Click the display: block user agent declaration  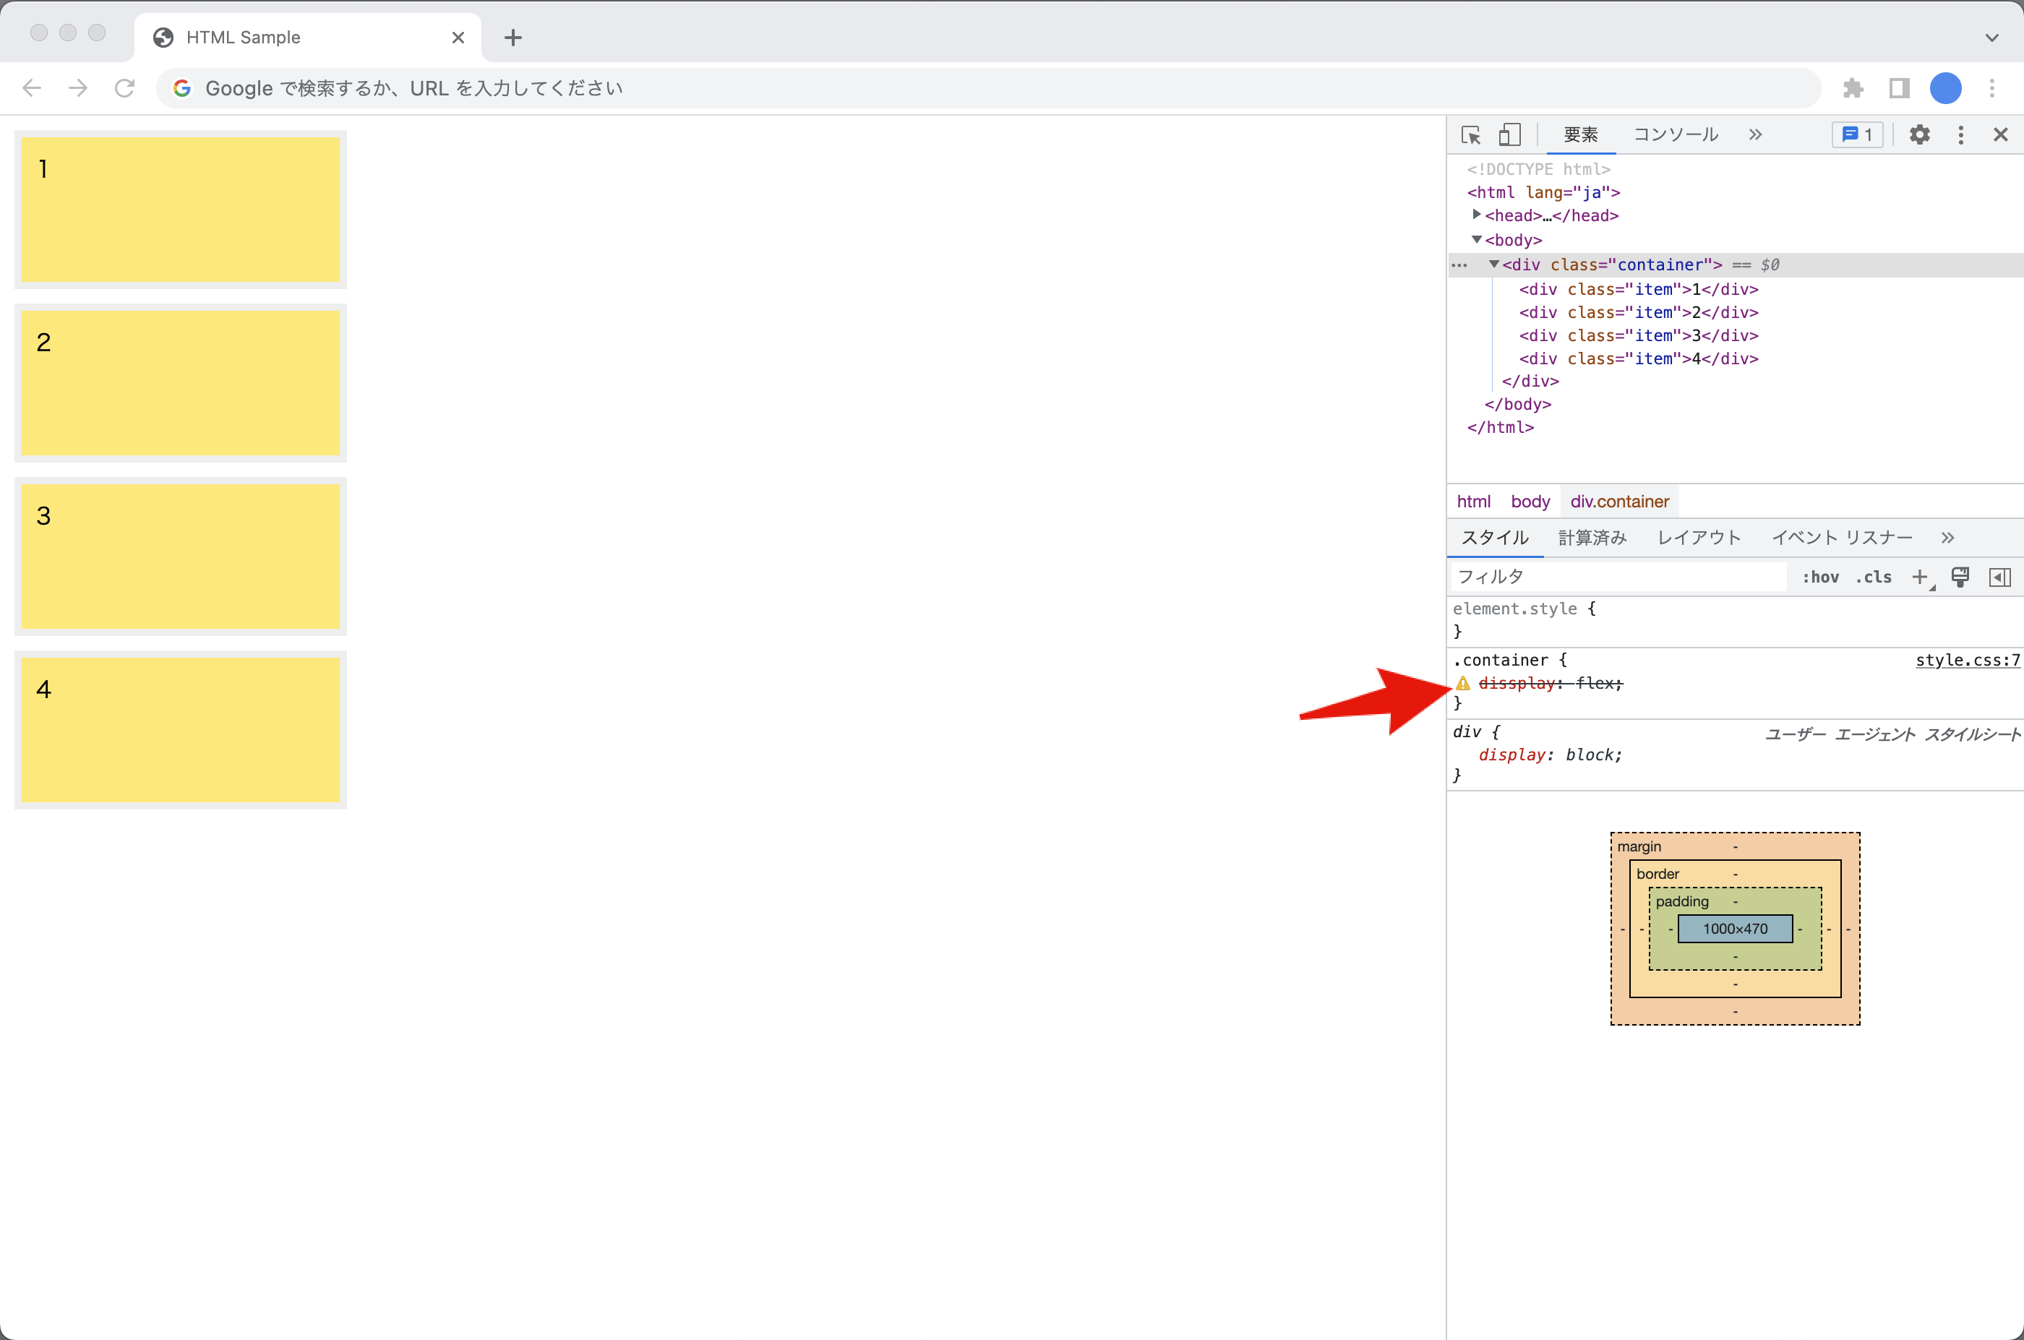point(1550,755)
